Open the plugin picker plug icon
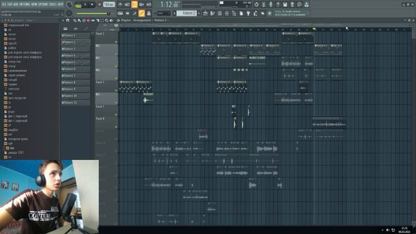The width and height of the screenshot is (416, 234). 248,13
